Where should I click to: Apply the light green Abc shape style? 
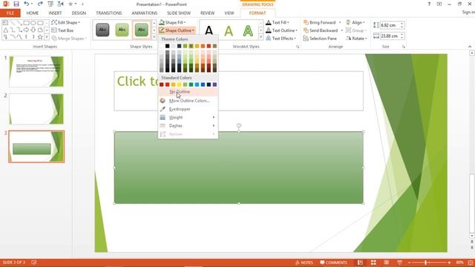coord(122,30)
